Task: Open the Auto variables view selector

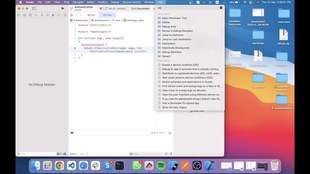Action: 73,154
